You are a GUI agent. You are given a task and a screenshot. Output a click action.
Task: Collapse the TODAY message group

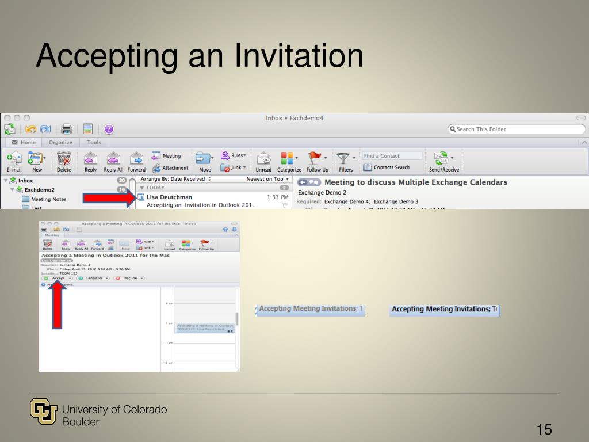pos(142,188)
